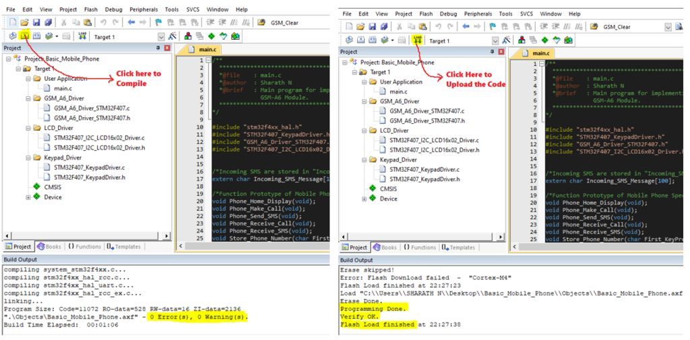Click left scroll arrow in right Project pane
The width and height of the screenshot is (690, 340).
344,237
